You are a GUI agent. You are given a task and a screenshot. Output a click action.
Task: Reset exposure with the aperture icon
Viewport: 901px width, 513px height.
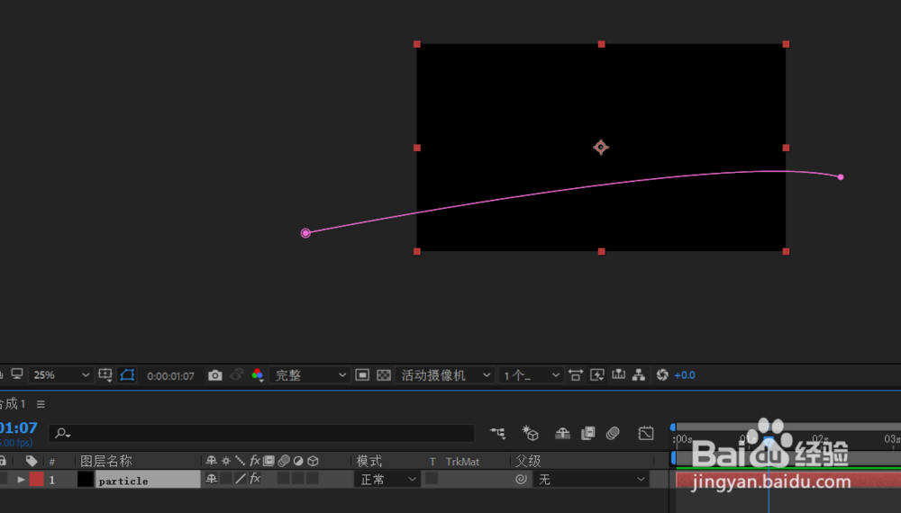(662, 374)
